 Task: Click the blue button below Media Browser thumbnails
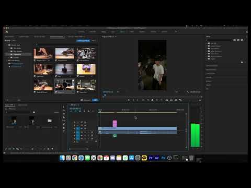pos(96,100)
